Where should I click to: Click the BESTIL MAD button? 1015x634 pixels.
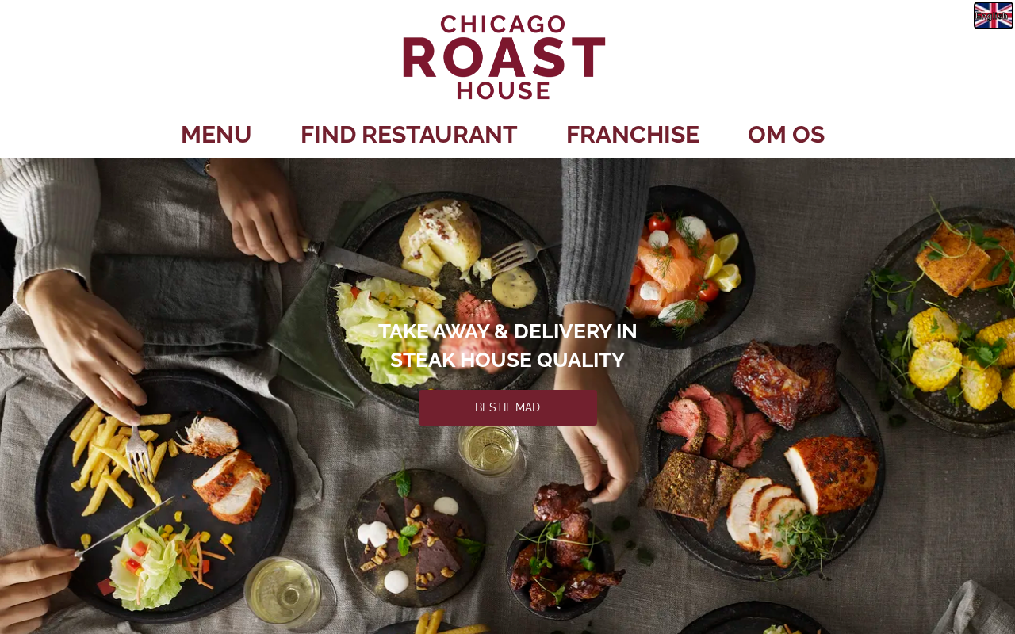pyautogui.click(x=507, y=407)
